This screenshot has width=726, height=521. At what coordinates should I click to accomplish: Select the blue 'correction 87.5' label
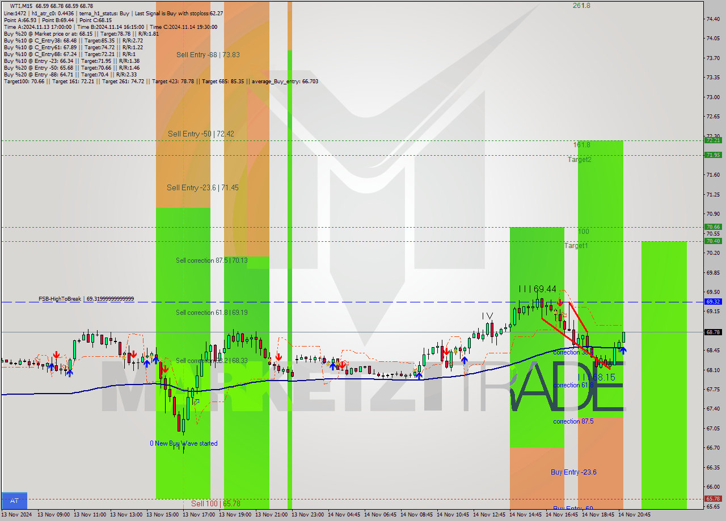573,421
